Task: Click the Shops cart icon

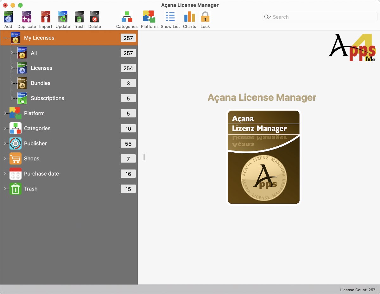Action: pos(16,158)
